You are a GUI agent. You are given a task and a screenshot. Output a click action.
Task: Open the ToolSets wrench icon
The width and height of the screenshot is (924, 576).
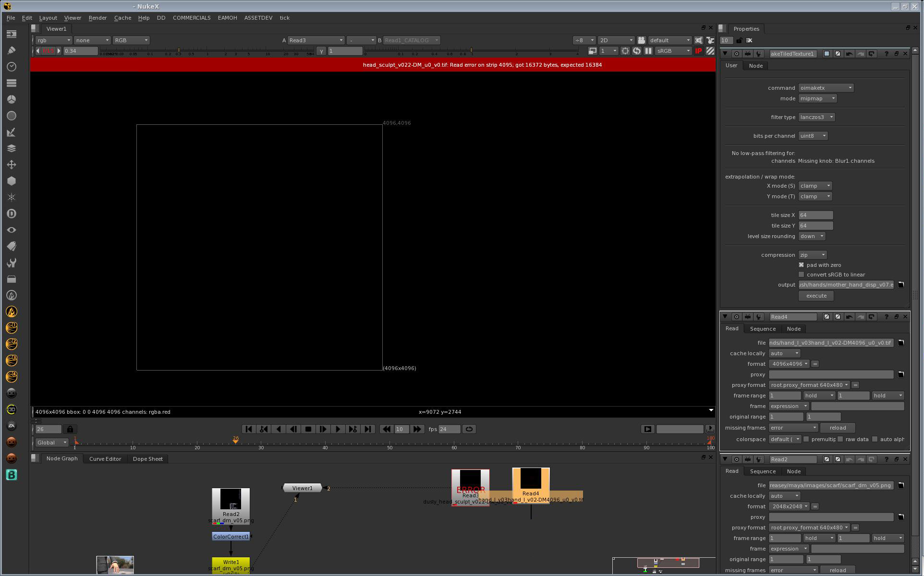click(x=12, y=263)
